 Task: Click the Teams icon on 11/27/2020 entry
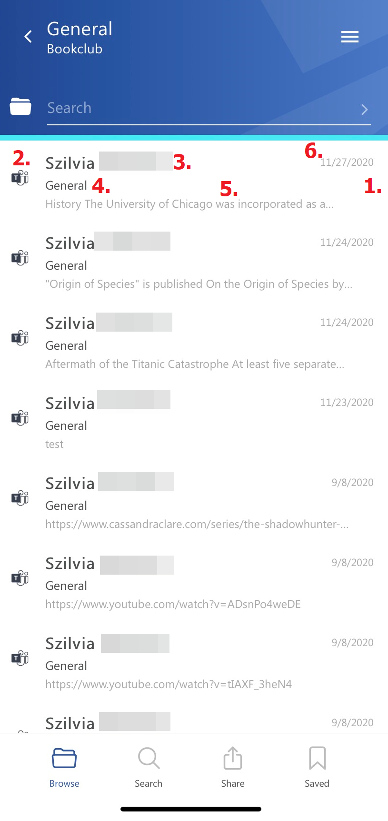pos(20,178)
